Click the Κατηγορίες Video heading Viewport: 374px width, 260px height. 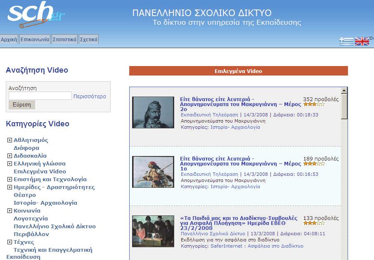pos(38,124)
